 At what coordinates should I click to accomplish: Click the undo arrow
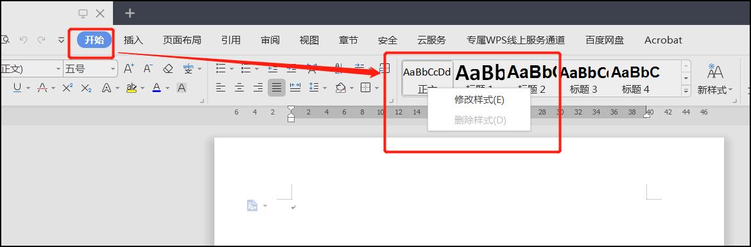coord(23,40)
